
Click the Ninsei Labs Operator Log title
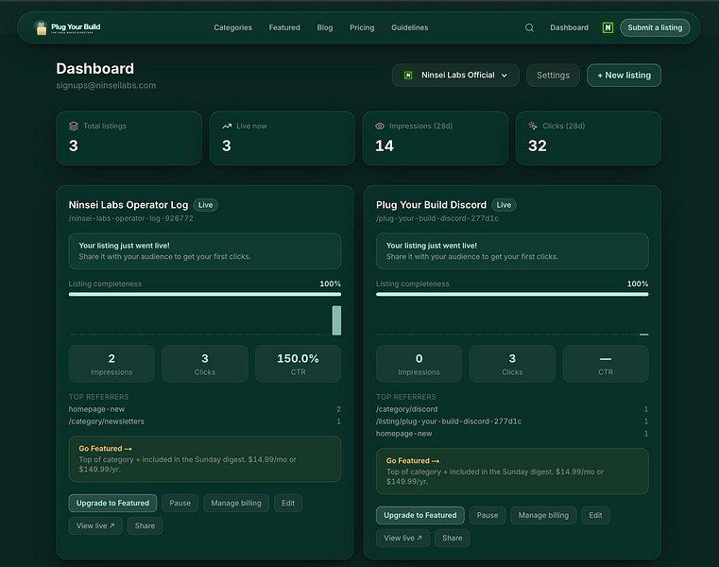point(128,205)
